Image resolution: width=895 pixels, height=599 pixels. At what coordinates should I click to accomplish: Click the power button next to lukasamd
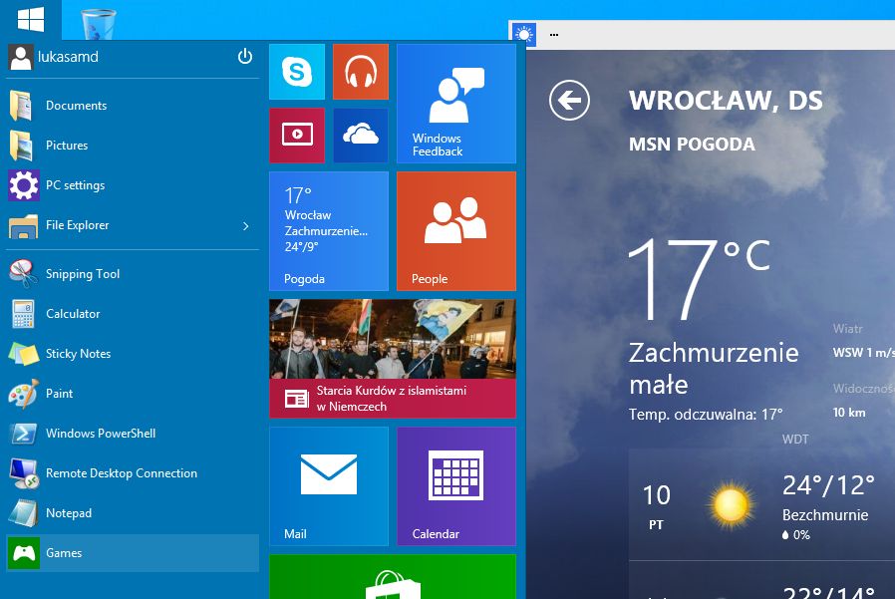pyautogui.click(x=245, y=57)
